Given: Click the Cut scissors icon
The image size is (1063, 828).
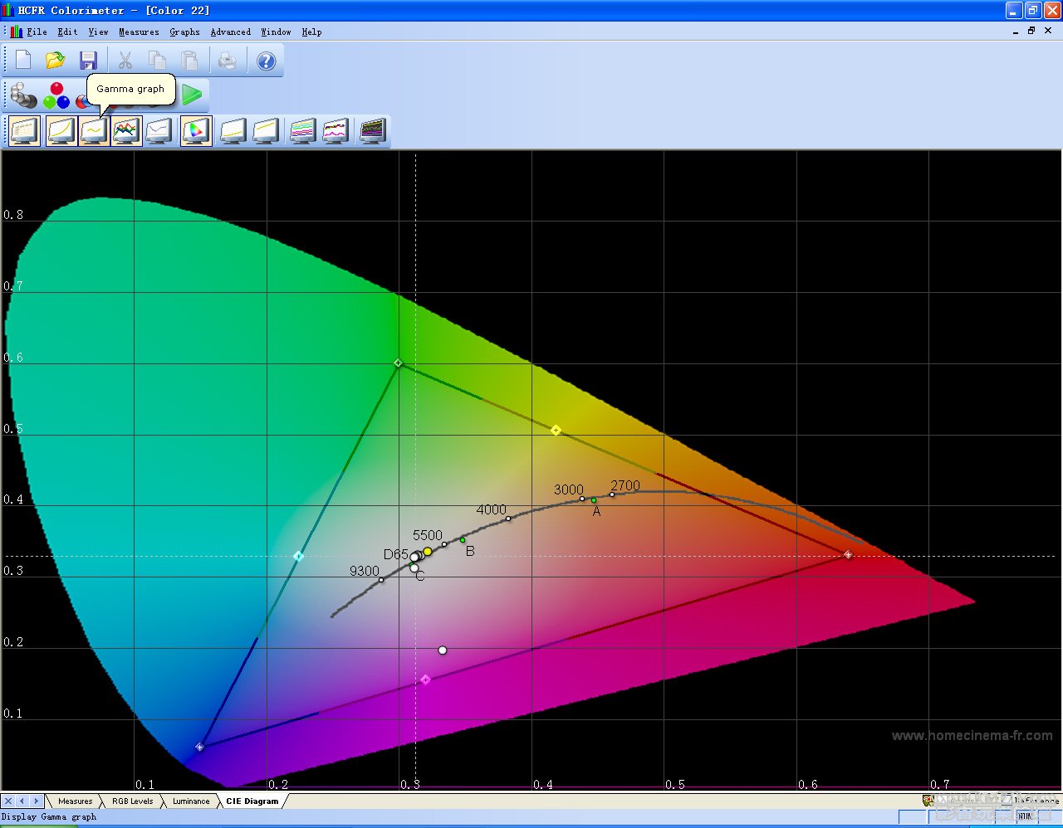Looking at the screenshot, I should [x=125, y=61].
